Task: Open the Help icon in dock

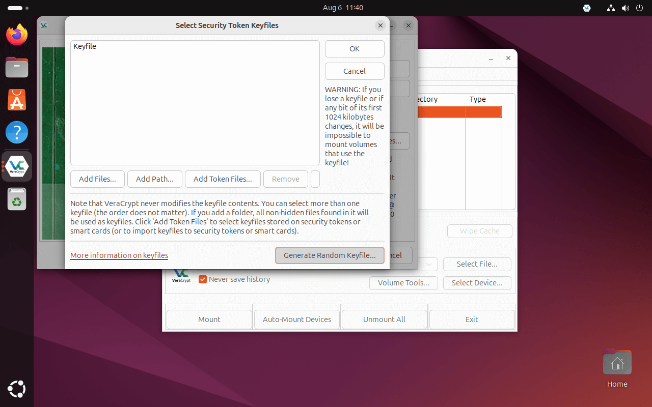Action: click(17, 133)
